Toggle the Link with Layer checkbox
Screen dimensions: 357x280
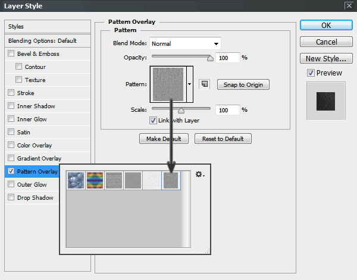point(154,120)
